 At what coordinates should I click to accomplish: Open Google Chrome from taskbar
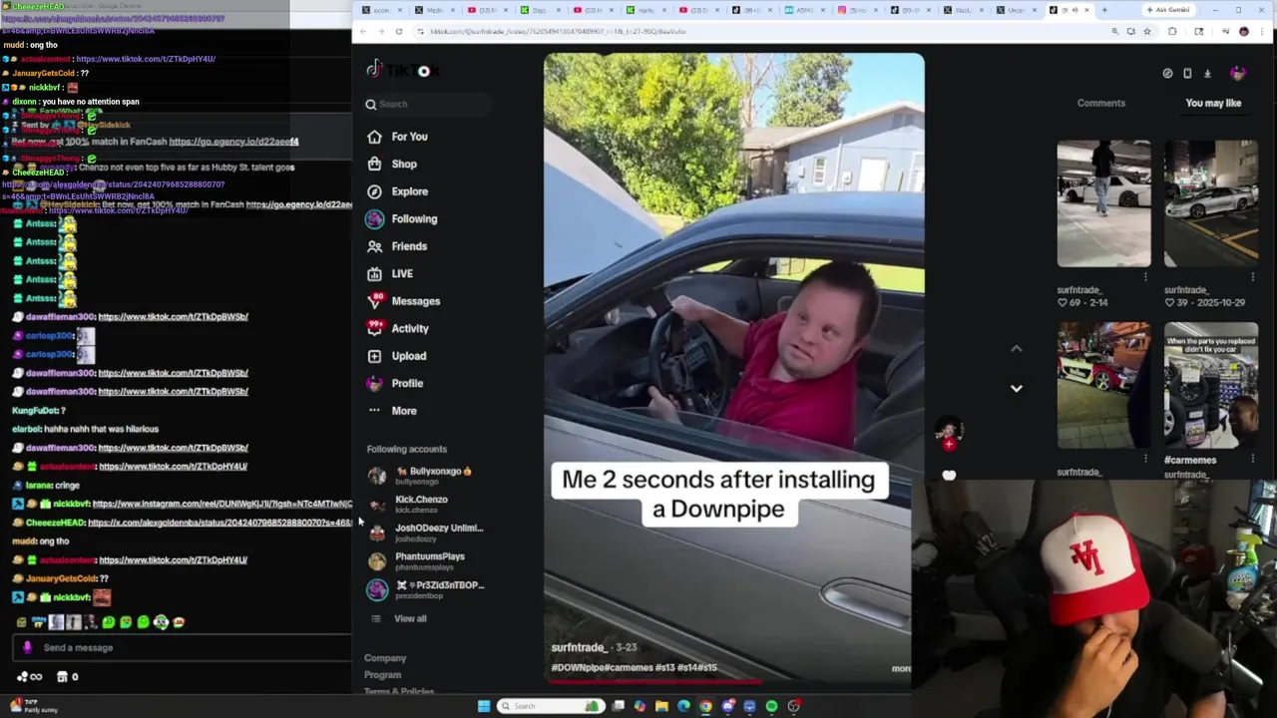click(x=705, y=706)
